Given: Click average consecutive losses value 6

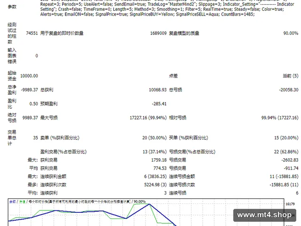Looking at the screenshot, I should point(297,193).
